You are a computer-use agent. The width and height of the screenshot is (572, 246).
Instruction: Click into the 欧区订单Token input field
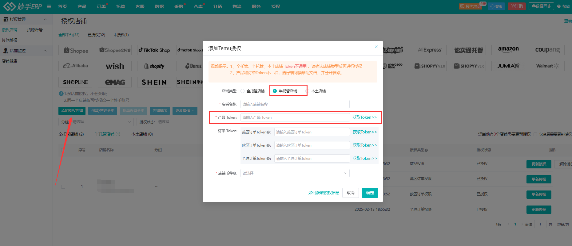click(x=312, y=145)
